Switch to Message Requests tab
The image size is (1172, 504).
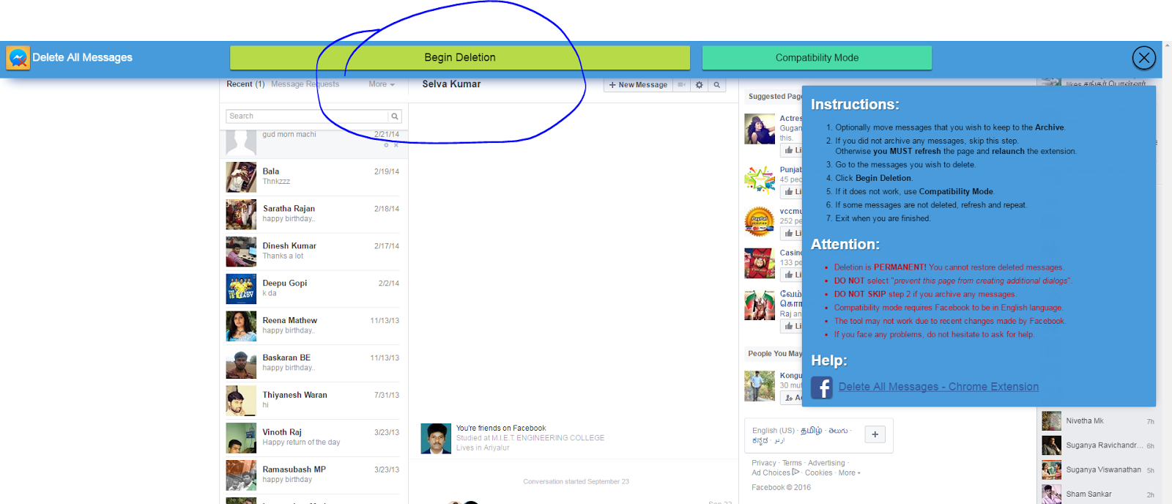click(x=305, y=84)
